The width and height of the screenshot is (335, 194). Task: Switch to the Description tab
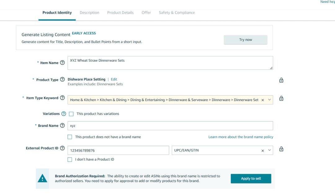pyautogui.click(x=89, y=12)
